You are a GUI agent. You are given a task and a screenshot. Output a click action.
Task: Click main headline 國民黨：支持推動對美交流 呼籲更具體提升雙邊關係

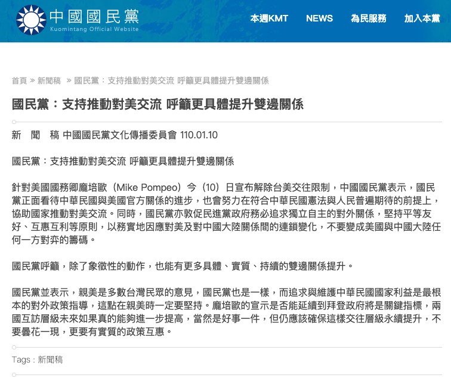pos(157,104)
